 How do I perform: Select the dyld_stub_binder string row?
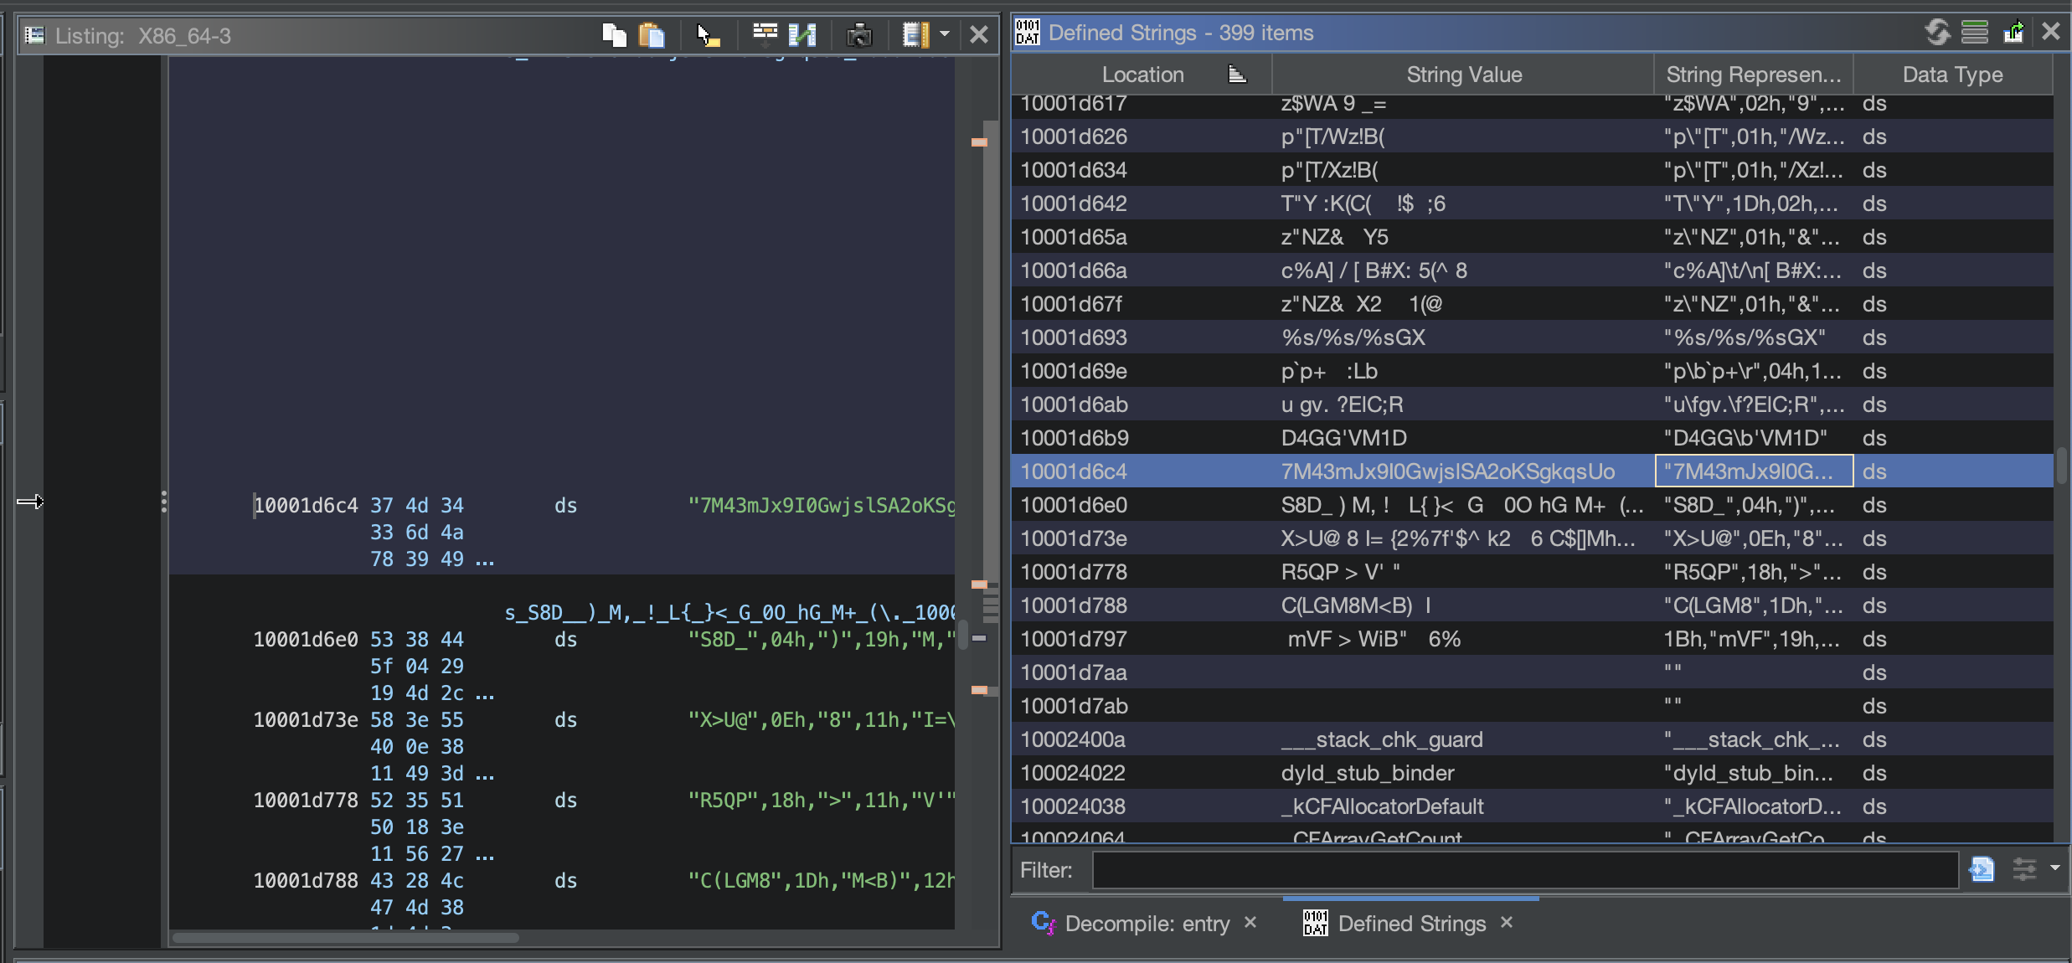1533,773
